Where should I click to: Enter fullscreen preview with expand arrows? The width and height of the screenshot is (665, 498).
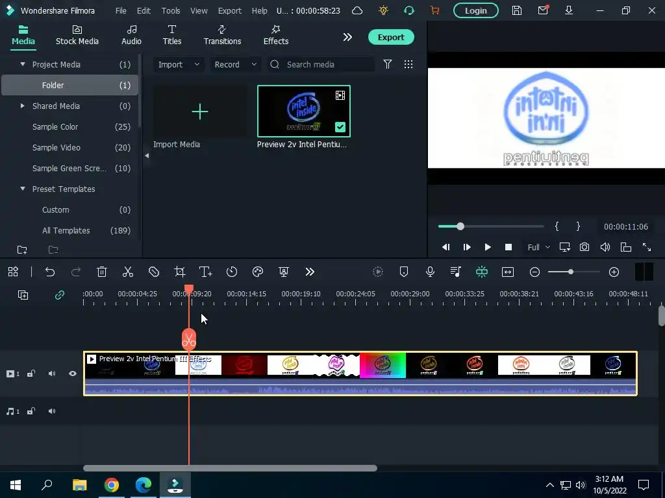647,247
